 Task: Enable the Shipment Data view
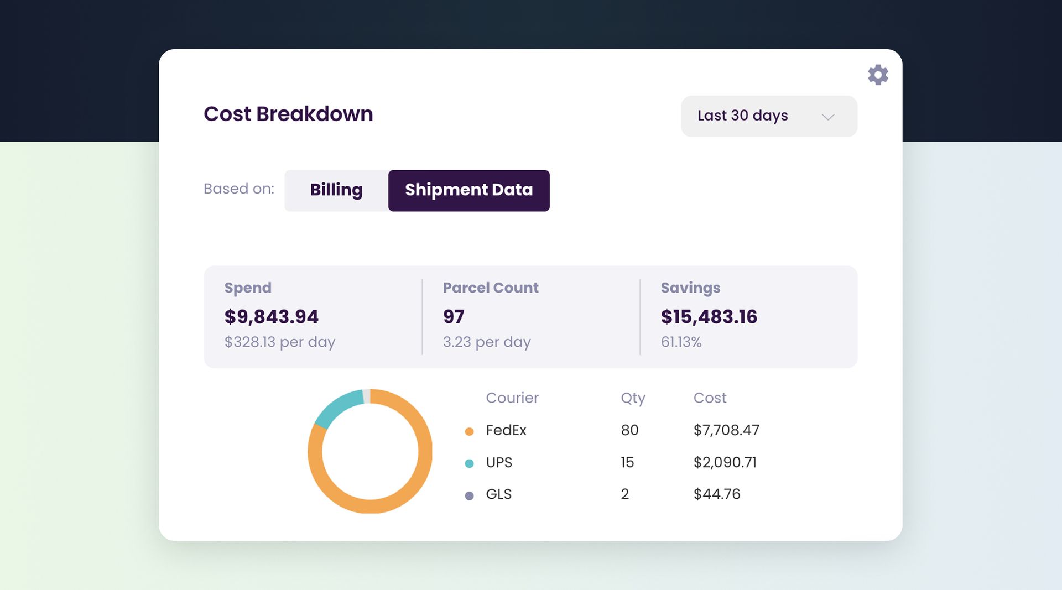(468, 190)
